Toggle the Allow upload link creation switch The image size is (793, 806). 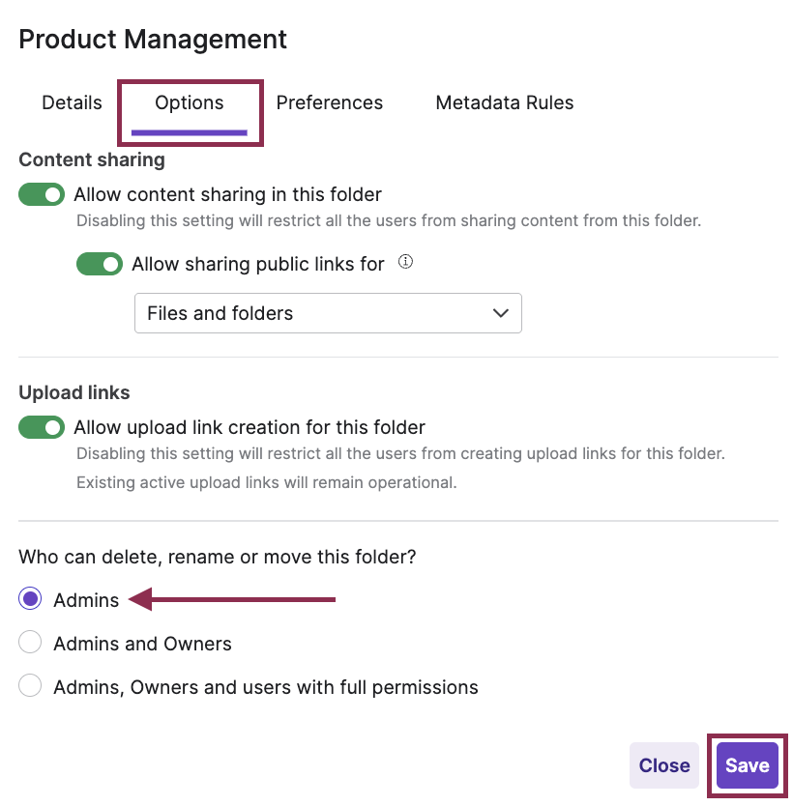pos(42,427)
